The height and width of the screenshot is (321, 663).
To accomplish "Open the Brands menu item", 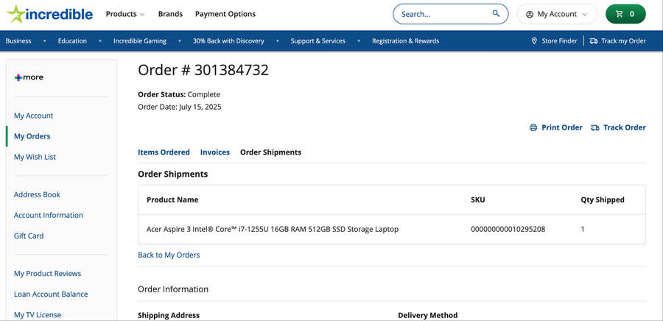I will (x=170, y=14).
